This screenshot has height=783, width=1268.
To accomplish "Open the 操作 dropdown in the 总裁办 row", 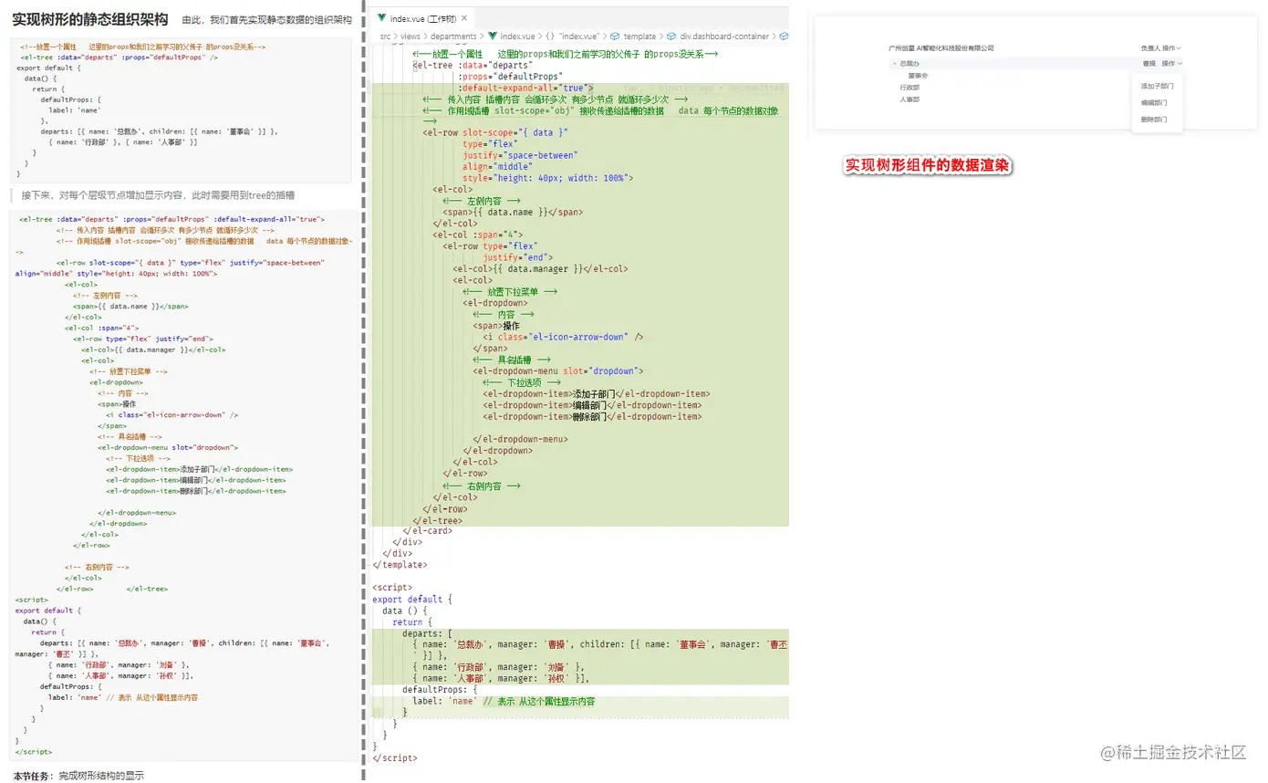I will (1172, 63).
